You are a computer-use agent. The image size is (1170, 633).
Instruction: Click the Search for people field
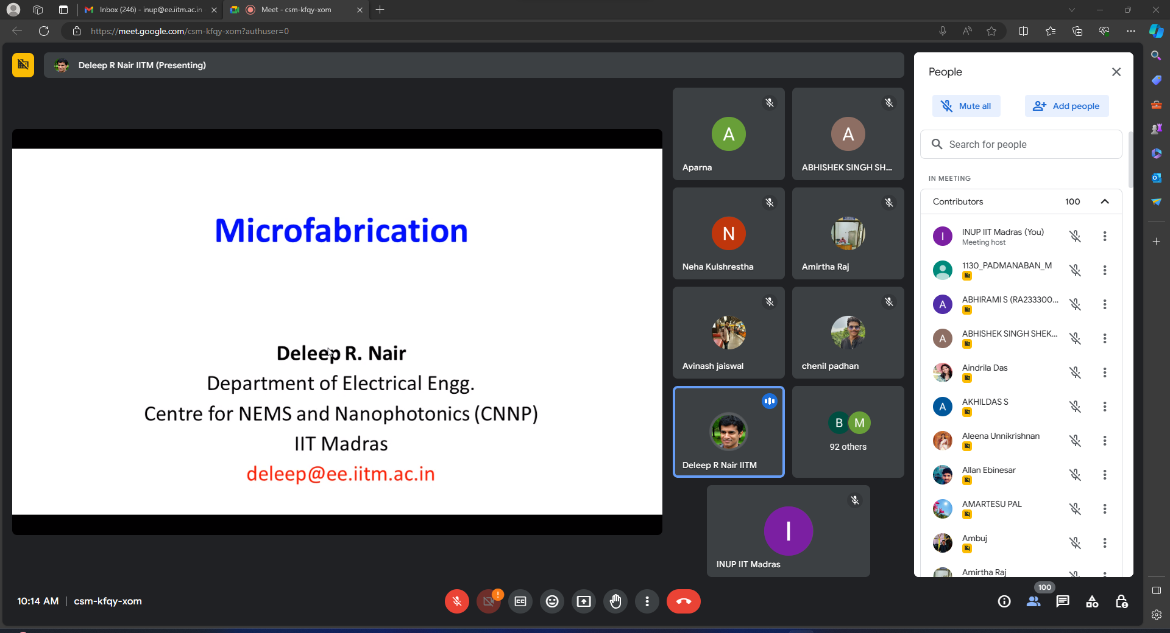(x=1021, y=144)
